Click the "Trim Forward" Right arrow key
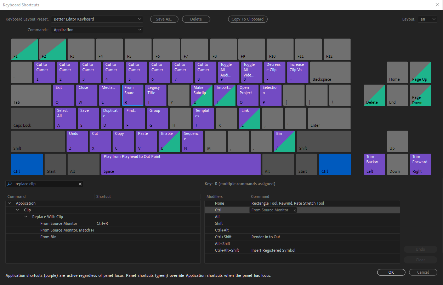 coord(420,164)
